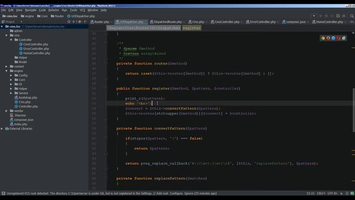
Task: Open page in Opera browser icon
Action: [x=338, y=38]
